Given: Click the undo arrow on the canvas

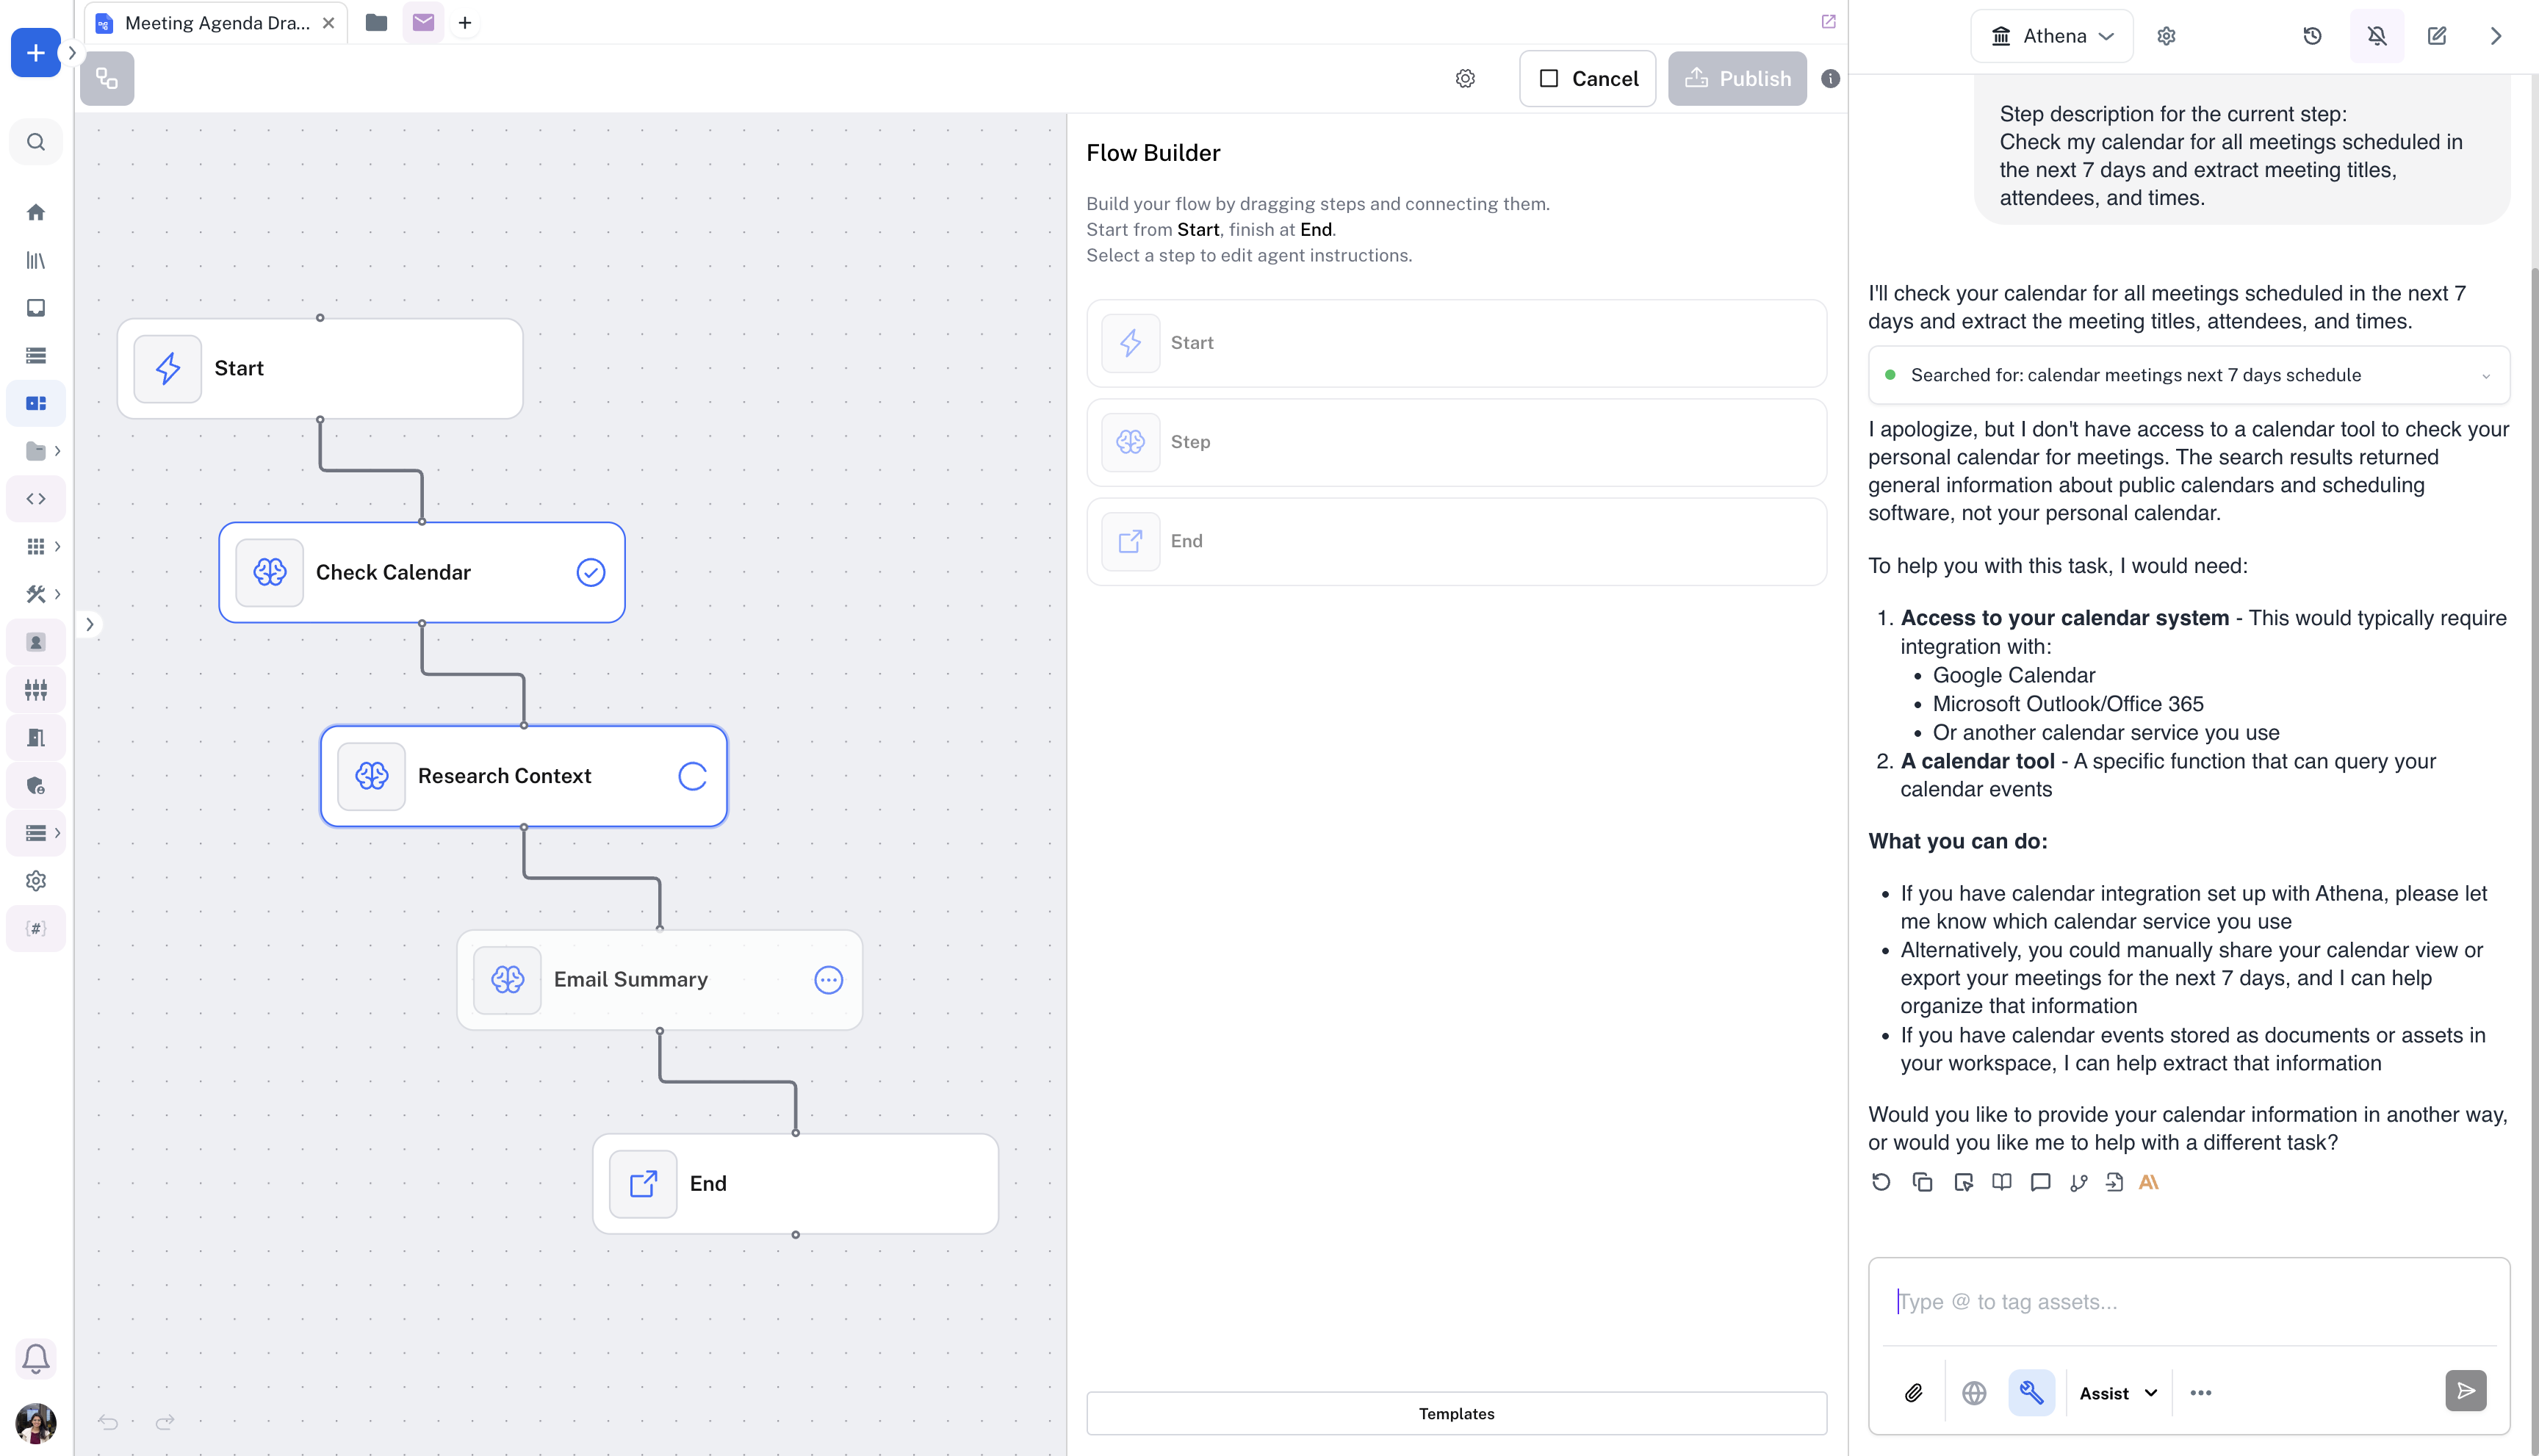Looking at the screenshot, I should click(x=108, y=1422).
